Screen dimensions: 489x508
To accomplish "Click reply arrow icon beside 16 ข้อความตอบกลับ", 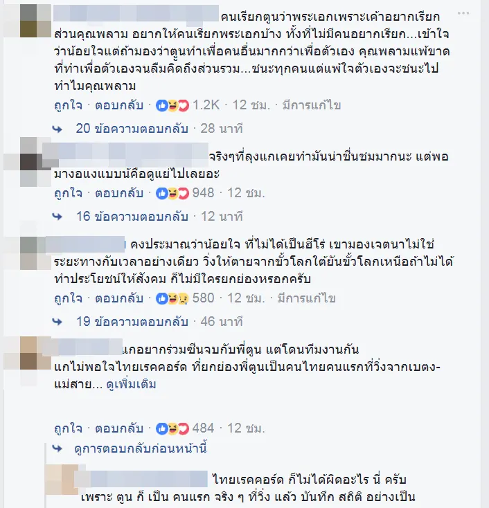I will pos(57,217).
